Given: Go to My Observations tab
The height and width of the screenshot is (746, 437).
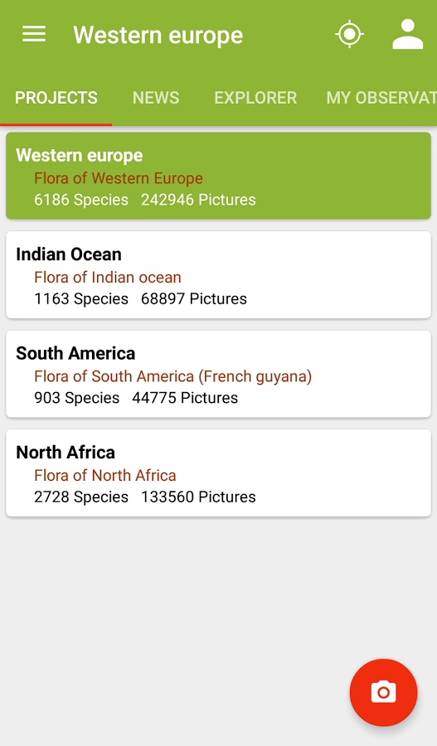Looking at the screenshot, I should pyautogui.click(x=381, y=98).
